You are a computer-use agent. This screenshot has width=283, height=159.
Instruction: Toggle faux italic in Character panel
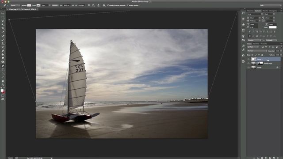[253, 31]
